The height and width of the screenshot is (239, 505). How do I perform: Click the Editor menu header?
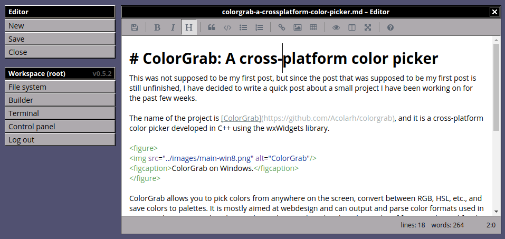point(60,12)
